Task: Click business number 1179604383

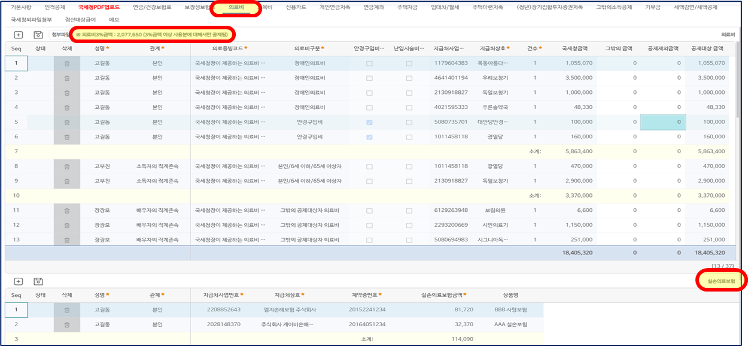Action: (451, 63)
